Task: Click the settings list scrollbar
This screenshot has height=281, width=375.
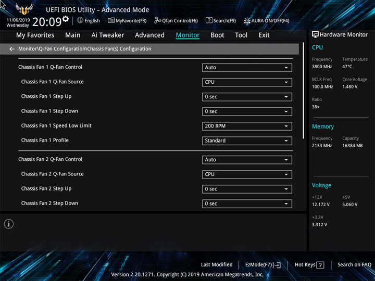Action: (304, 91)
